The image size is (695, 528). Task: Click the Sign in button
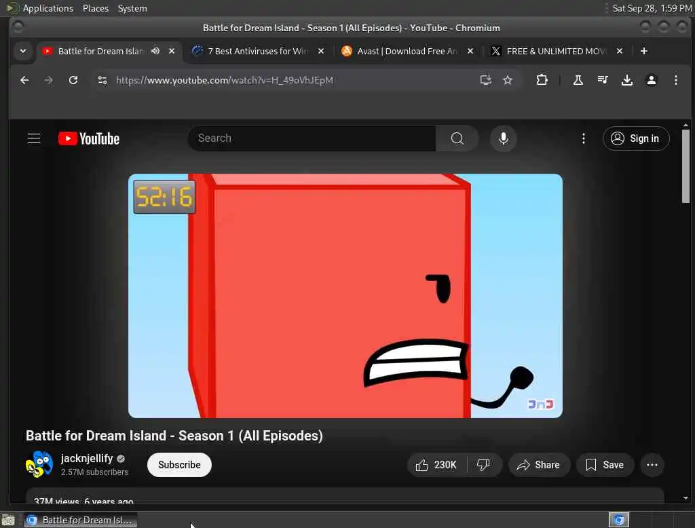point(635,138)
